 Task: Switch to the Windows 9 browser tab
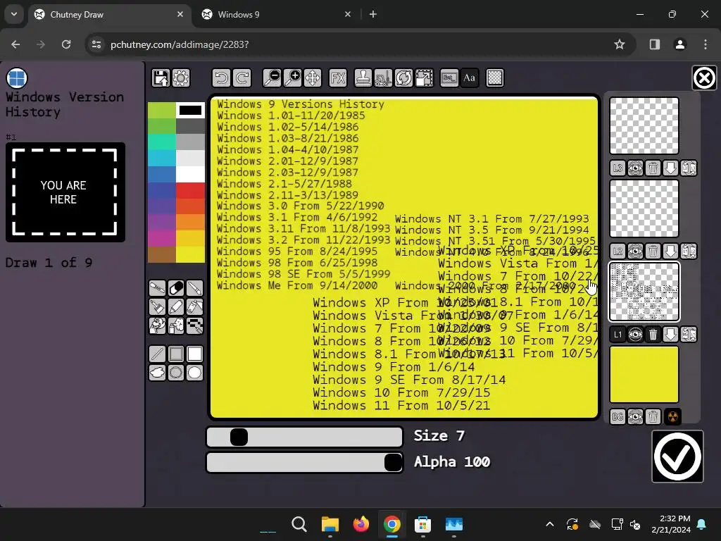[x=277, y=15]
